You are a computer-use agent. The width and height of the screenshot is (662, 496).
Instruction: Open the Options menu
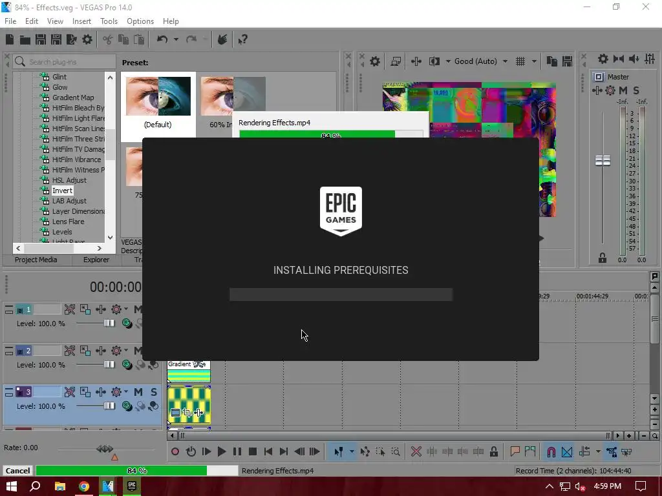(140, 21)
